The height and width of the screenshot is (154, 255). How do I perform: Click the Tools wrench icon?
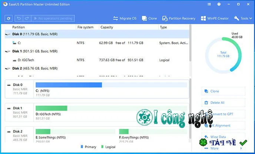(236, 19)
